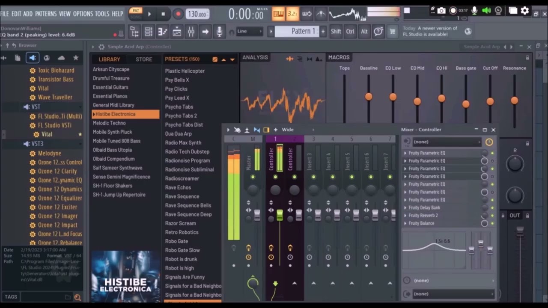Toggle the Fruity Balance effect on/off LED

pyautogui.click(x=492, y=223)
